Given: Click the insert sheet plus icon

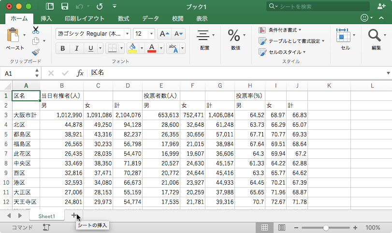Looking at the screenshot, I should [74, 215].
